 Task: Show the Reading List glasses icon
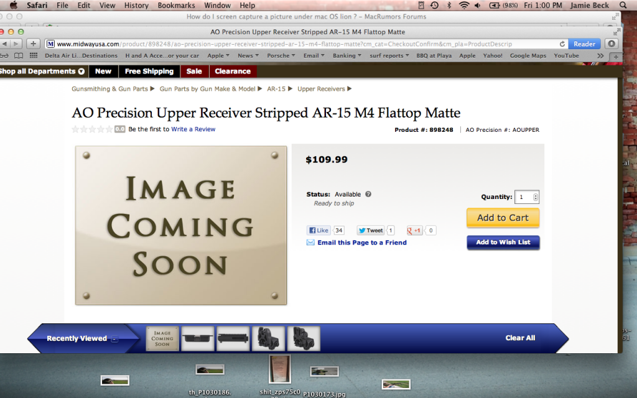pos(4,55)
